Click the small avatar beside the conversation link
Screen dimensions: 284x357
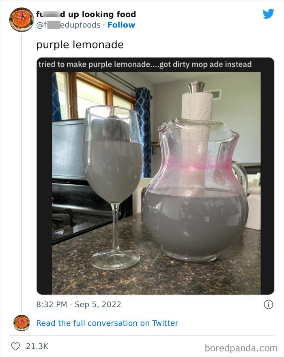pyautogui.click(x=22, y=323)
